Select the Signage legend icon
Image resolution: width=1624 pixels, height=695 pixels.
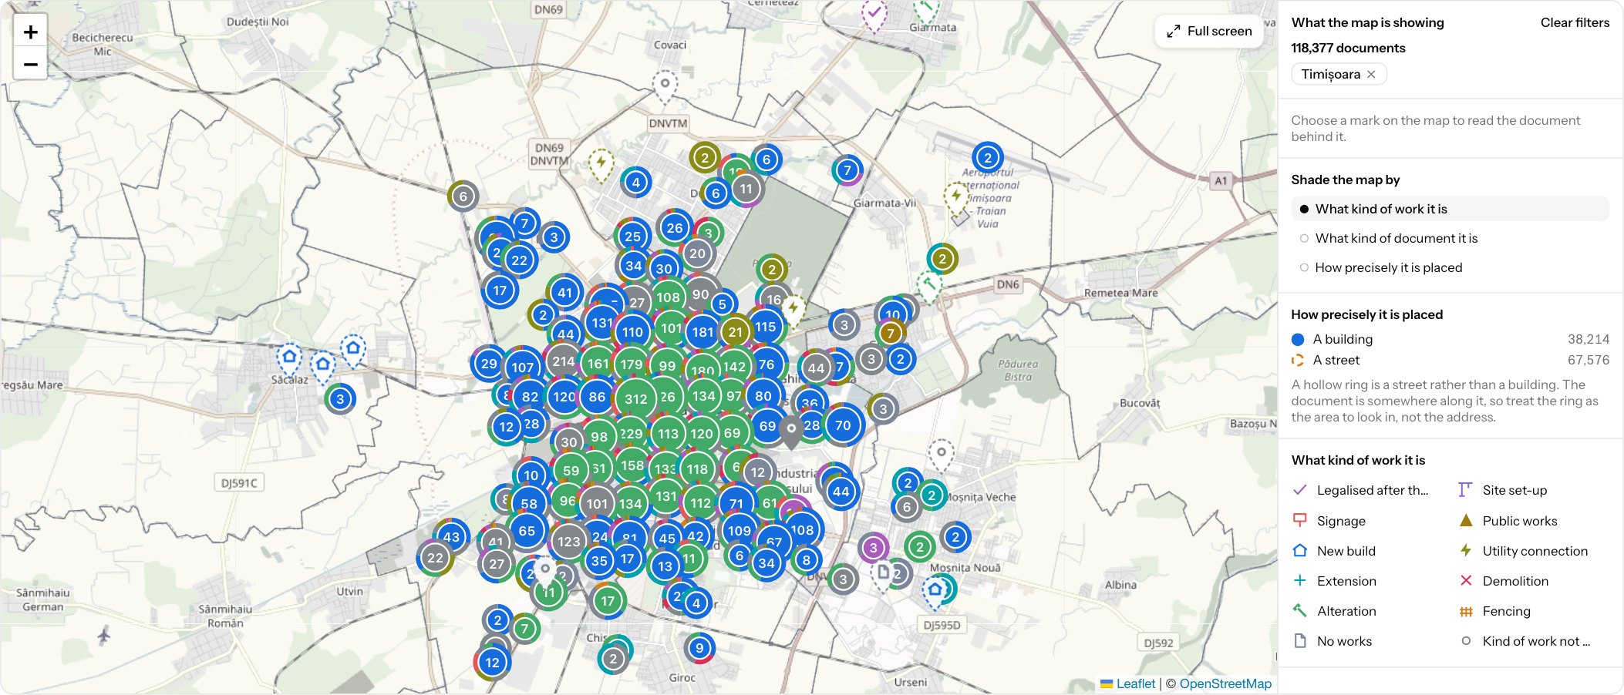click(1300, 520)
